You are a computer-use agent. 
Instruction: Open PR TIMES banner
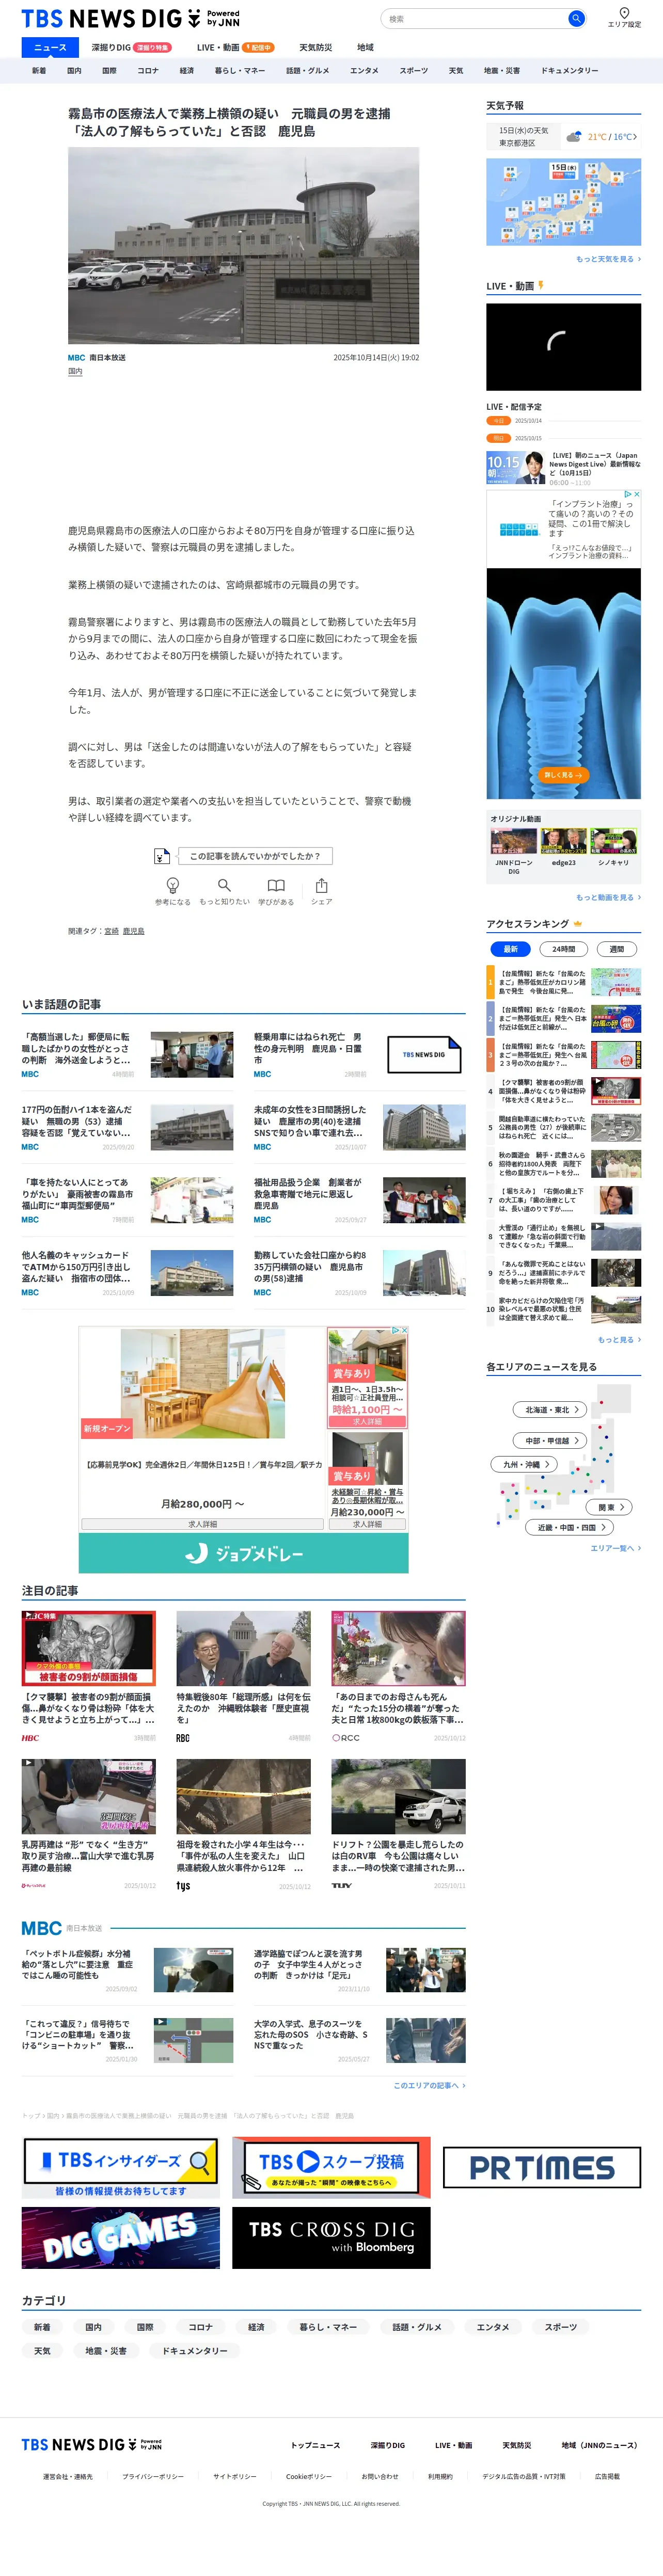[542, 2168]
